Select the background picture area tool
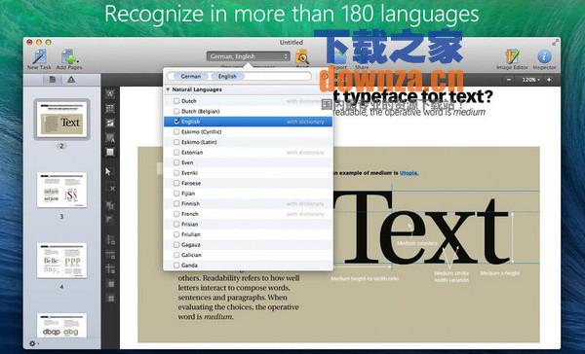The height and width of the screenshot is (354, 585). [109, 137]
